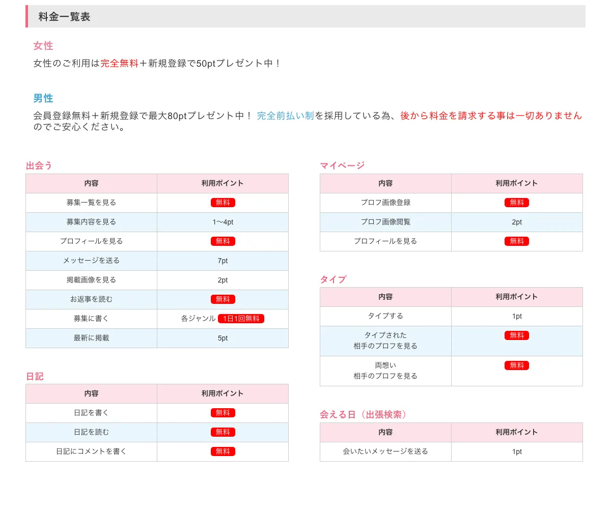Click the 日記を書く cell
Viewport: 611px width, 509px height.
(91, 413)
